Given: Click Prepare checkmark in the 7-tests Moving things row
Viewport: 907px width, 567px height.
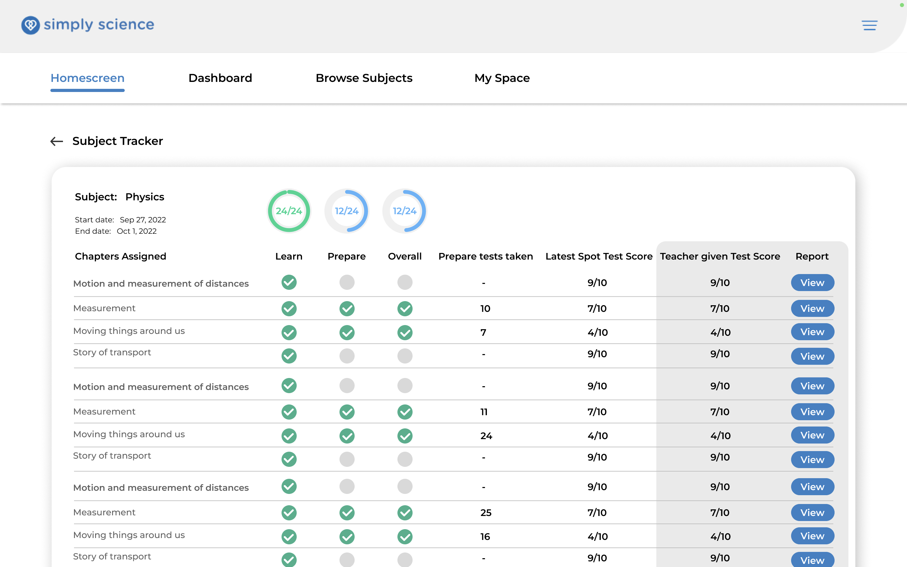Looking at the screenshot, I should click(347, 333).
